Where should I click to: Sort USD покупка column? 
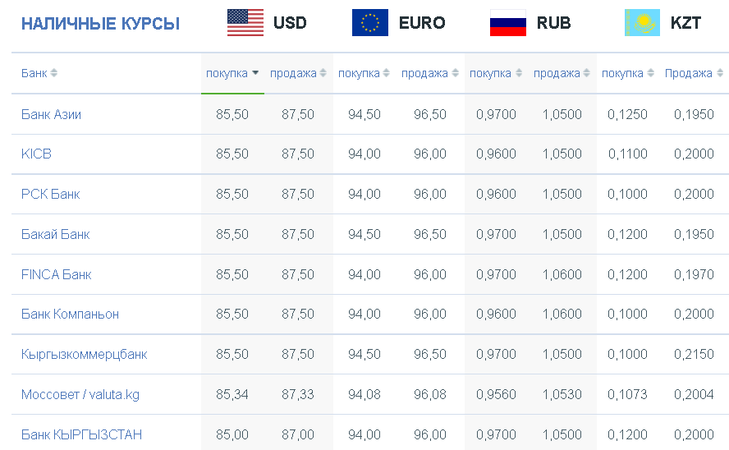click(232, 73)
